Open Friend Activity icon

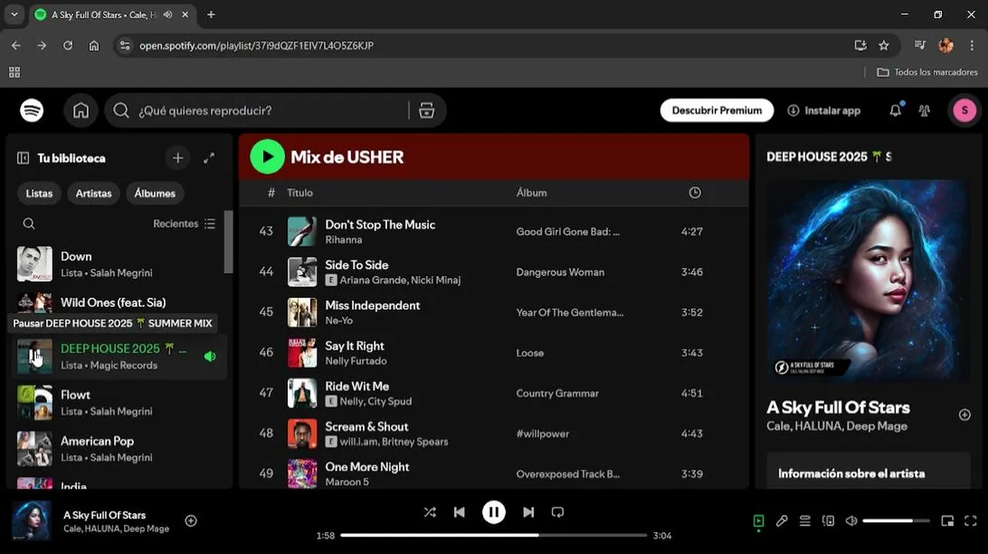point(924,111)
